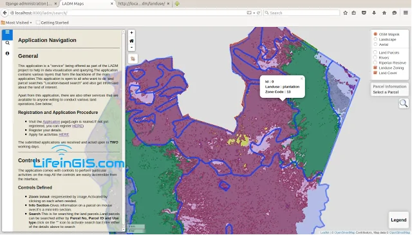Open the Legend button

click(x=398, y=220)
